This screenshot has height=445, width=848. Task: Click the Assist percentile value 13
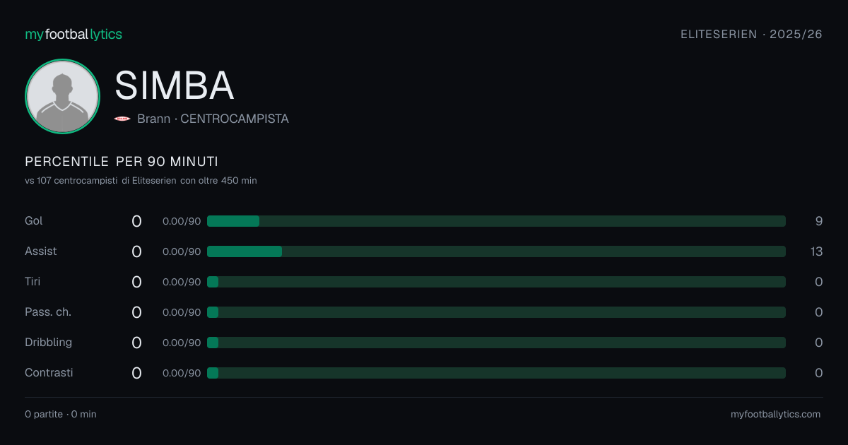(x=817, y=251)
